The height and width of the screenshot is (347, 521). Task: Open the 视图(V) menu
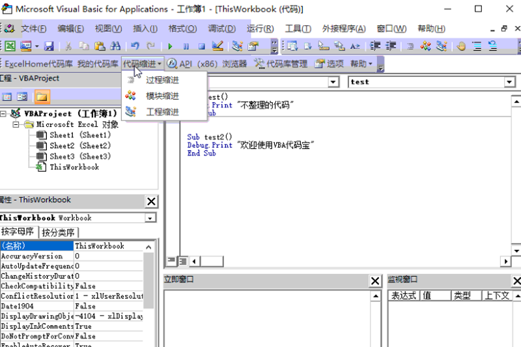(x=108, y=29)
